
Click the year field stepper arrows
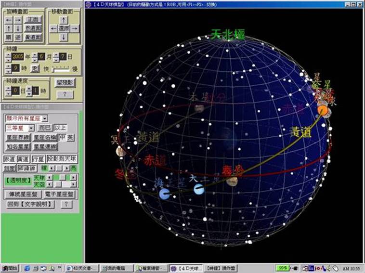8,57
